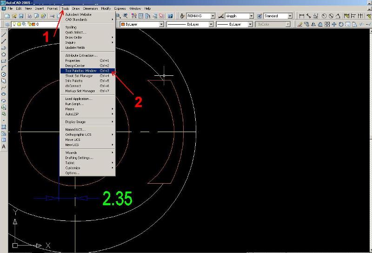
Task: Select the Table tool
Action: (x=4, y=140)
